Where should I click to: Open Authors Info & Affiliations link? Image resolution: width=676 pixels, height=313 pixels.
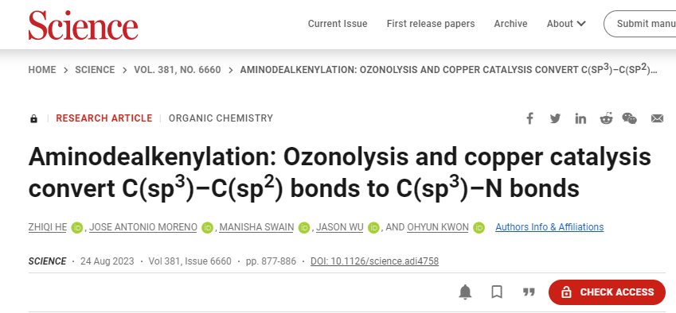click(x=549, y=227)
